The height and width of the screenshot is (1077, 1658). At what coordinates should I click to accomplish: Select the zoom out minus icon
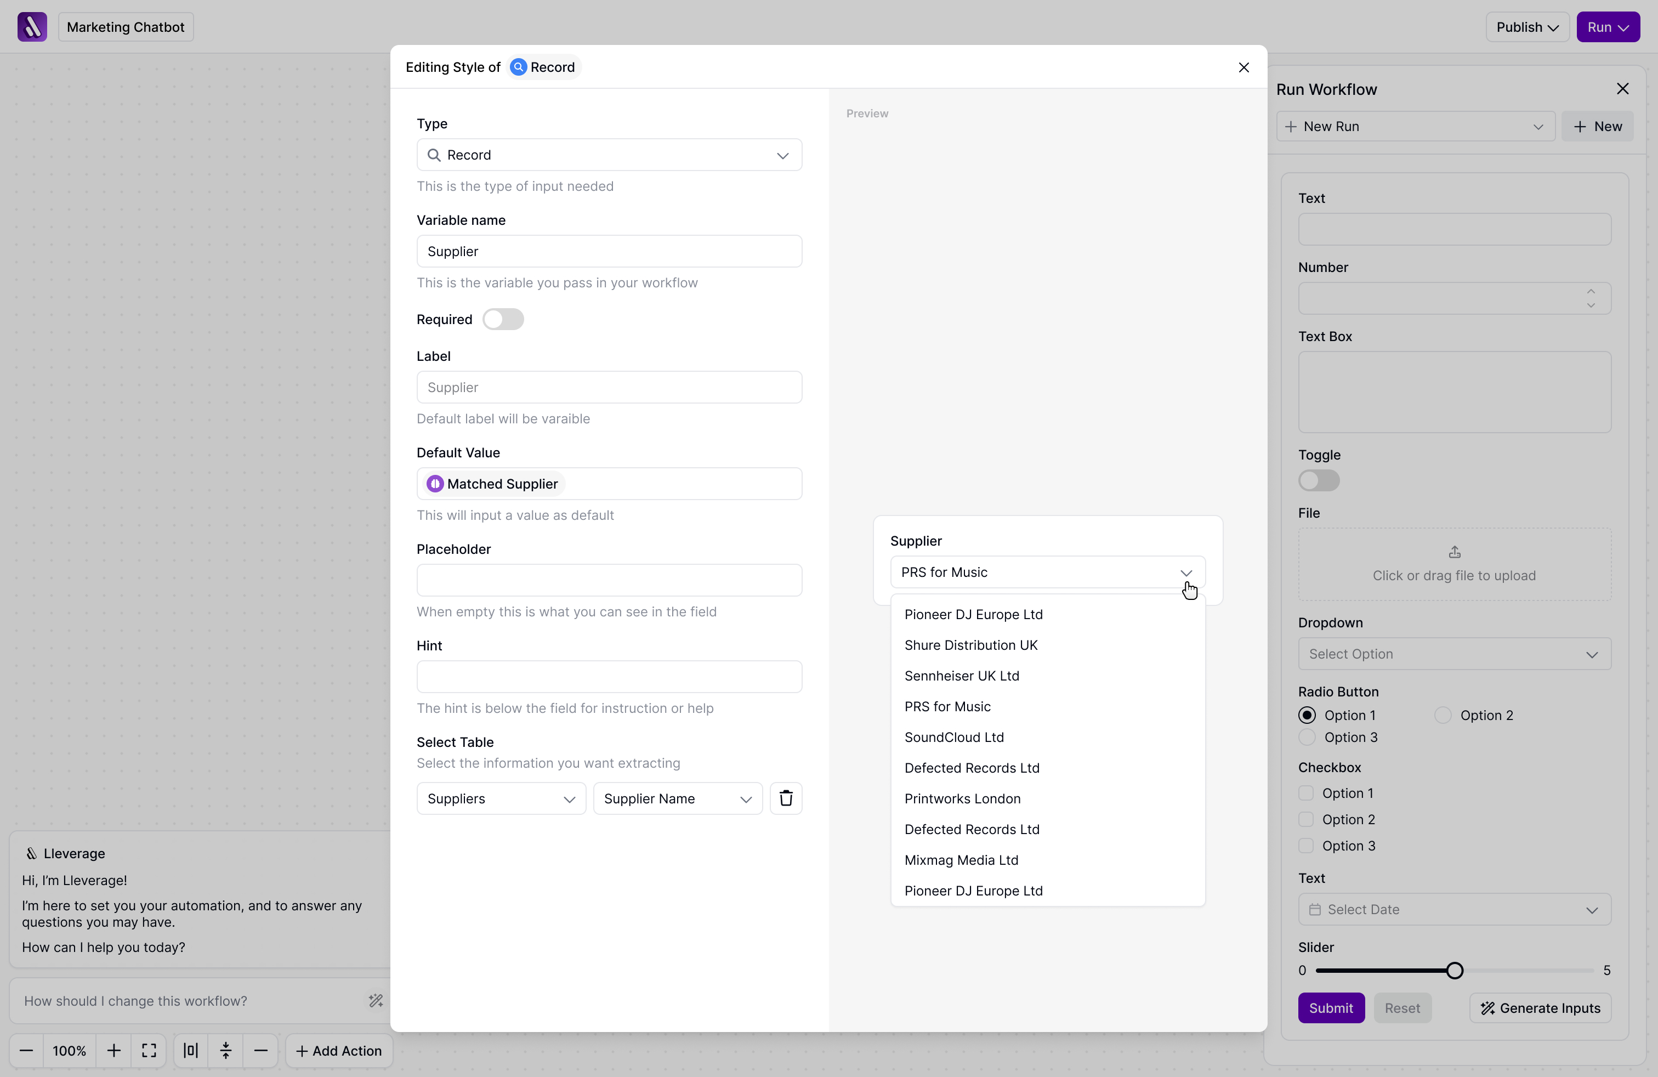pos(26,1051)
